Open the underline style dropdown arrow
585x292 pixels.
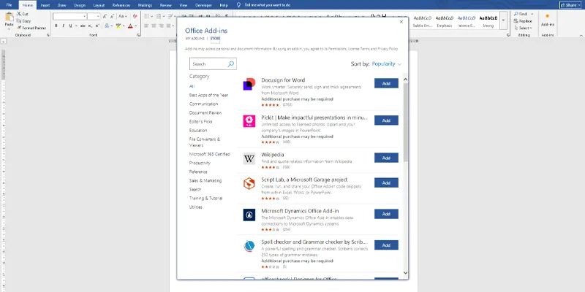tap(76, 26)
